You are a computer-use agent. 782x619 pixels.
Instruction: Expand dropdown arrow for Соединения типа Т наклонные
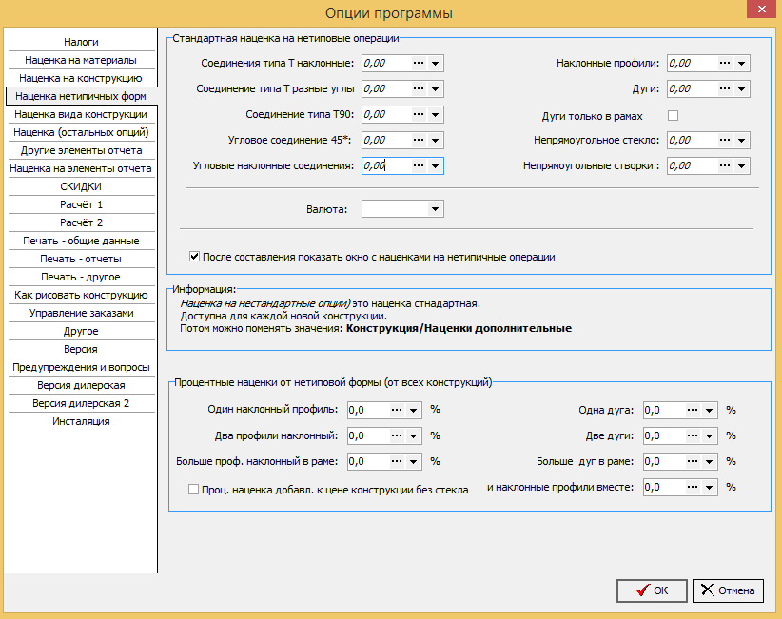click(x=435, y=64)
